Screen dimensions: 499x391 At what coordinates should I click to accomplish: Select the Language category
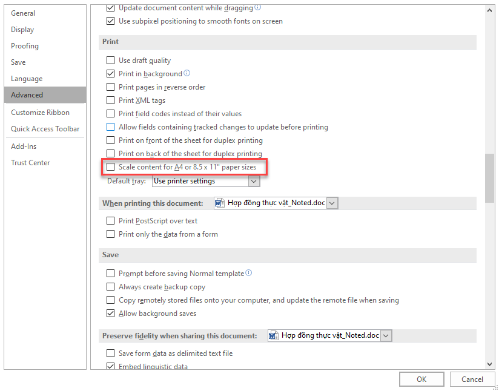[x=45, y=79]
